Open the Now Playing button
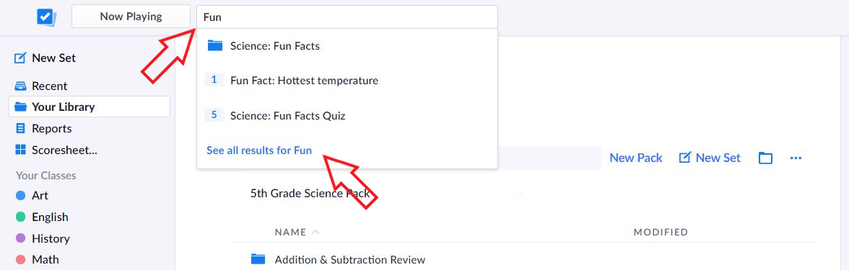849x270 pixels. [x=131, y=17]
